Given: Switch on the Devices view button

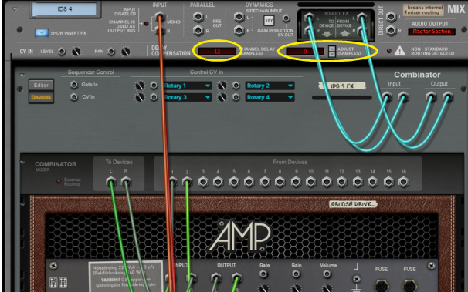Looking at the screenshot, I should tap(41, 97).
